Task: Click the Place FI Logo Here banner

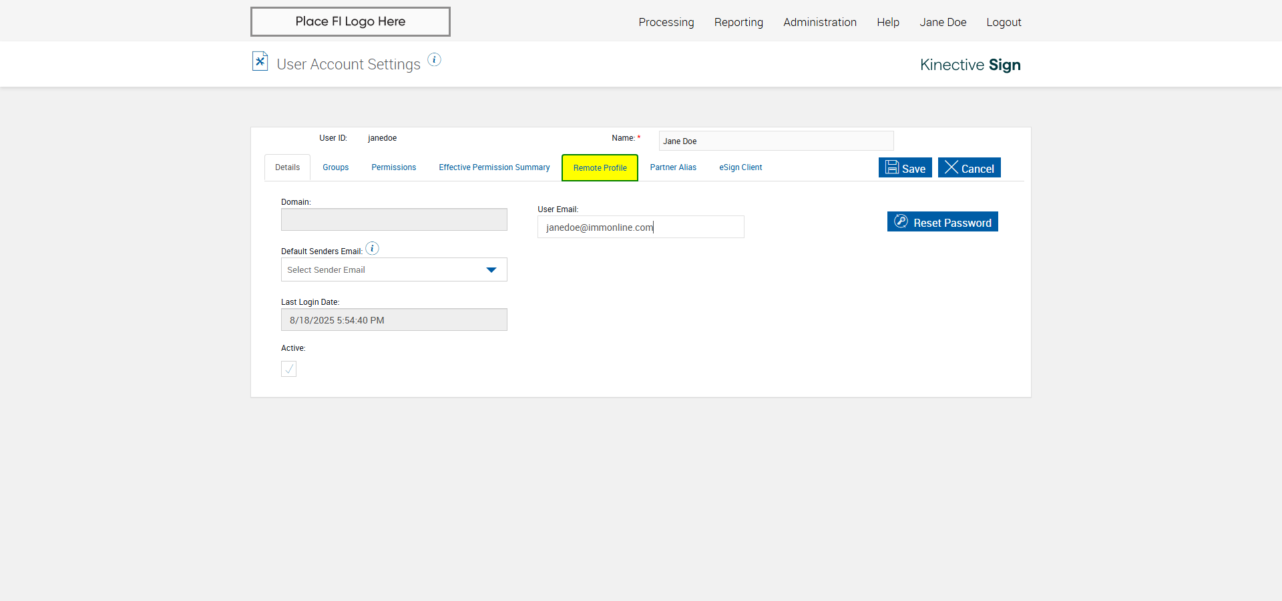Action: point(351,21)
